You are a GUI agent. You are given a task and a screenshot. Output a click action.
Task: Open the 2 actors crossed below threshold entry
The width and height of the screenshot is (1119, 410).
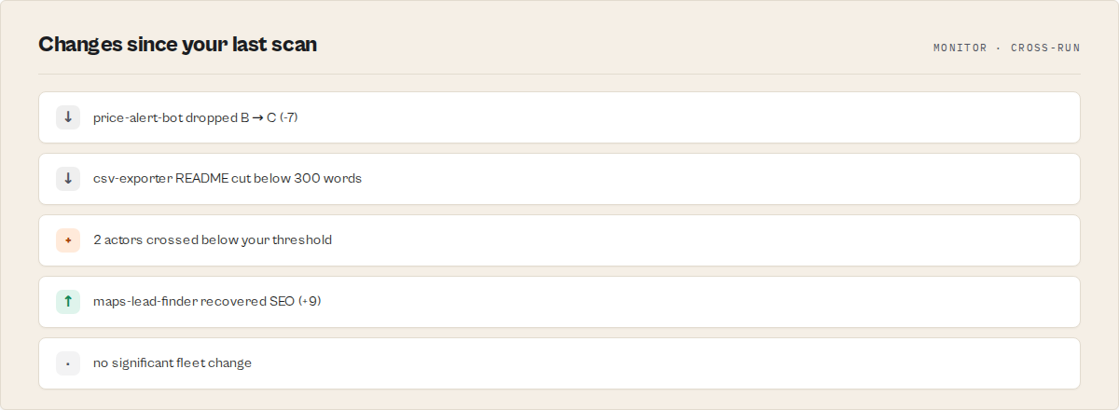coord(559,240)
